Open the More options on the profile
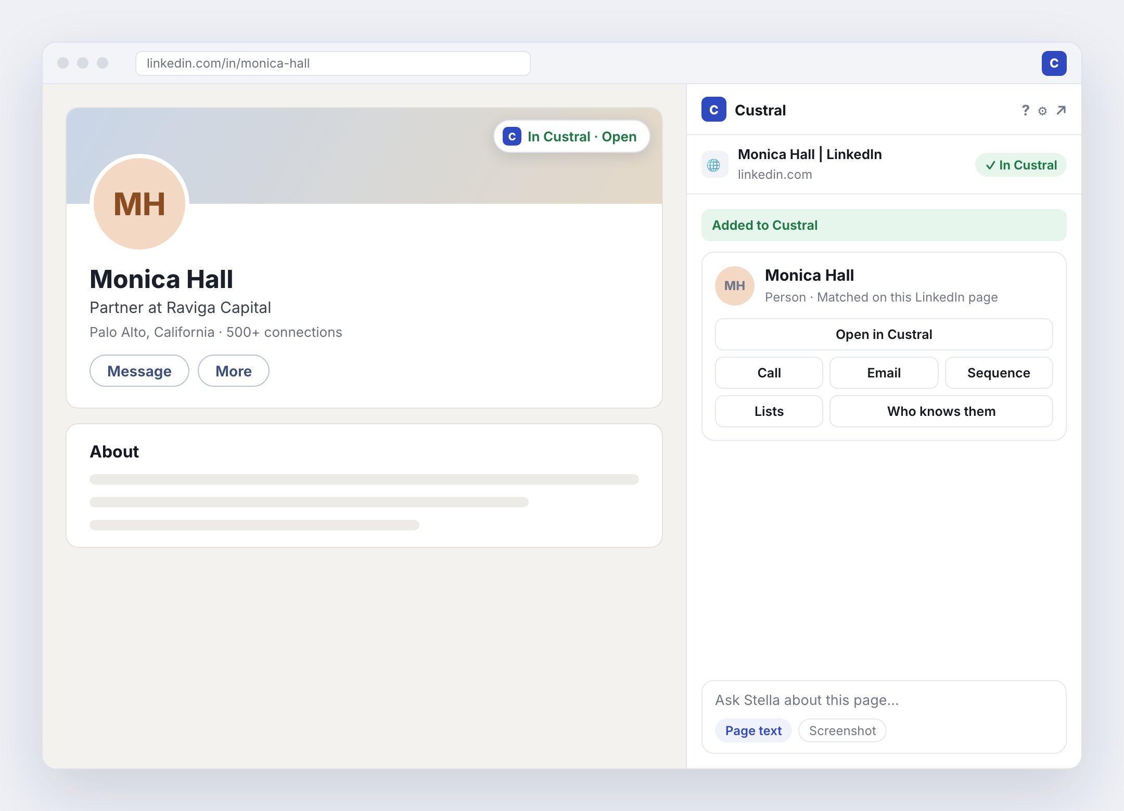1124x811 pixels. [234, 371]
